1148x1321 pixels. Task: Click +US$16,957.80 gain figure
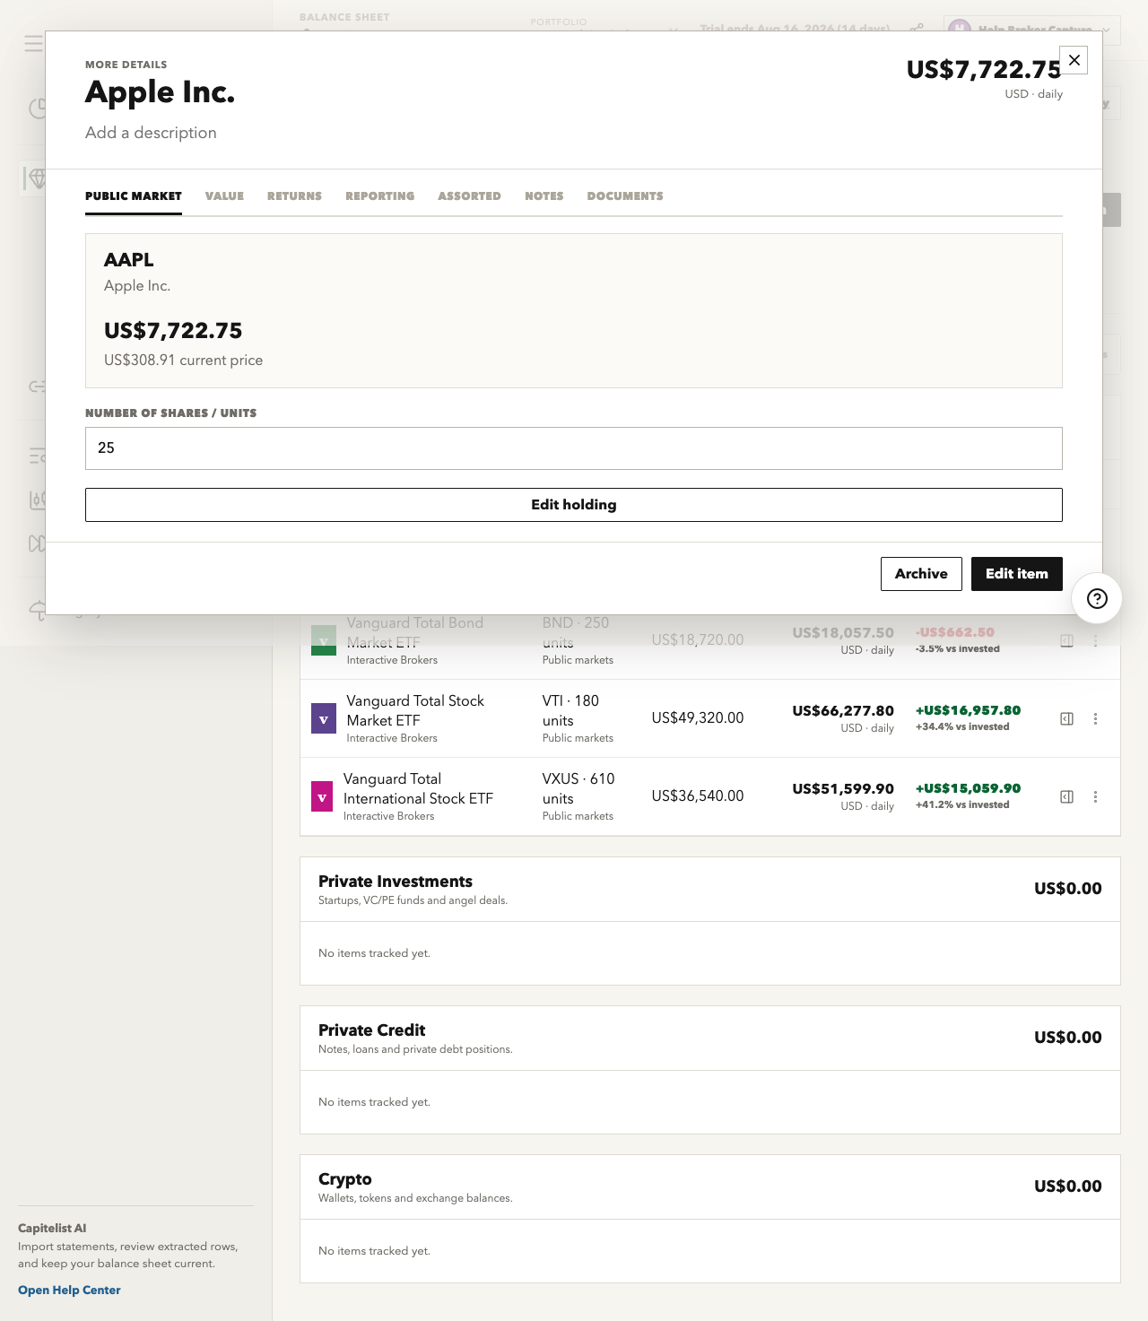coord(968,710)
